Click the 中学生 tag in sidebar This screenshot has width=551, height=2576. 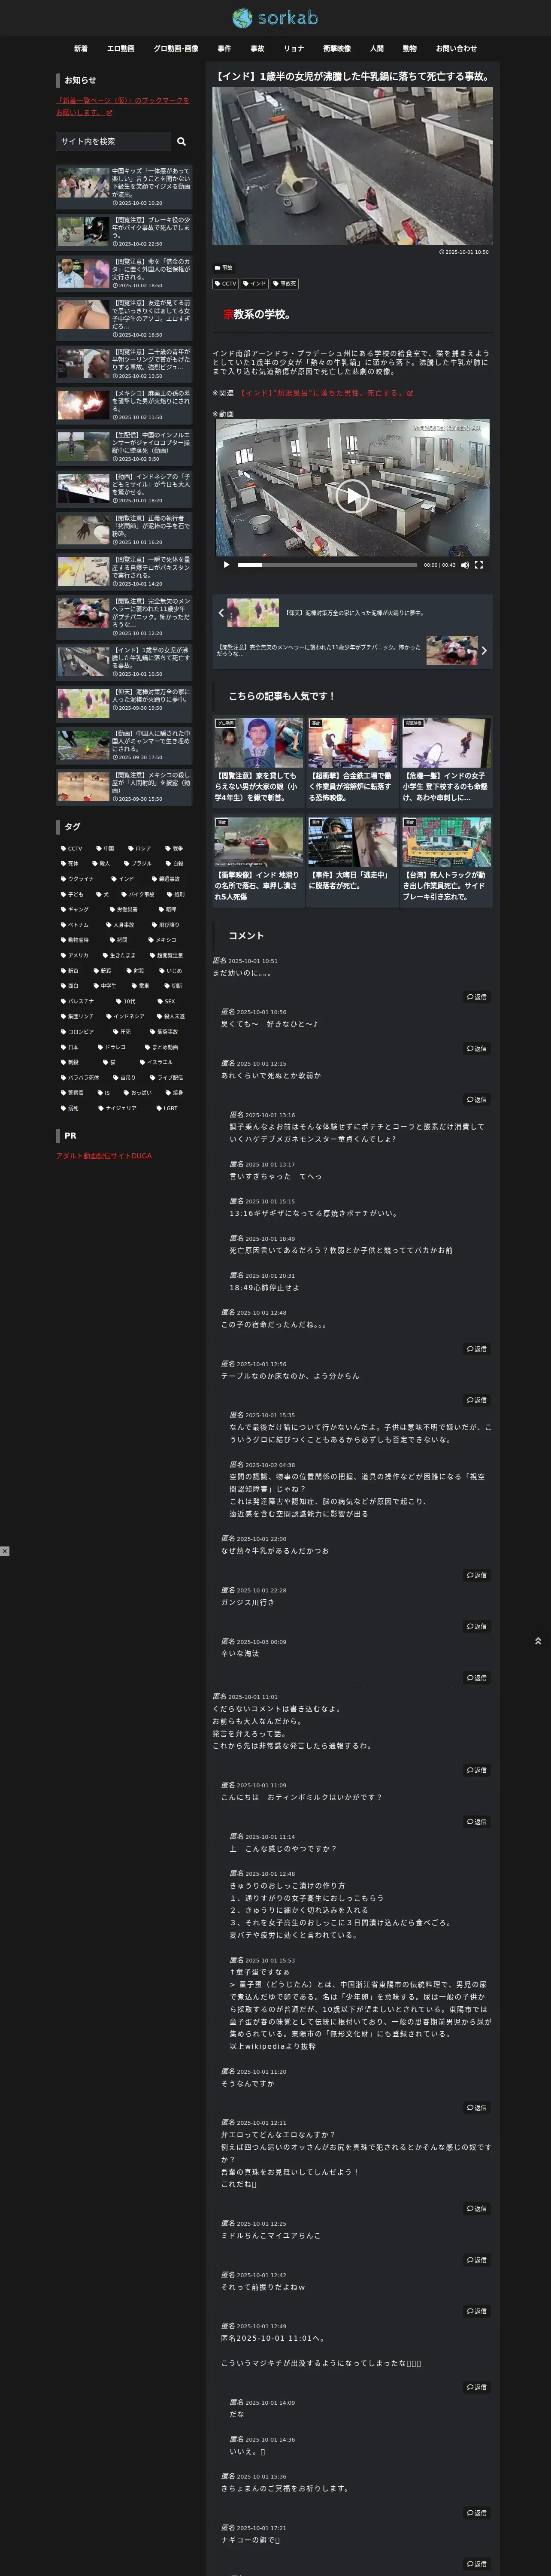(105, 986)
